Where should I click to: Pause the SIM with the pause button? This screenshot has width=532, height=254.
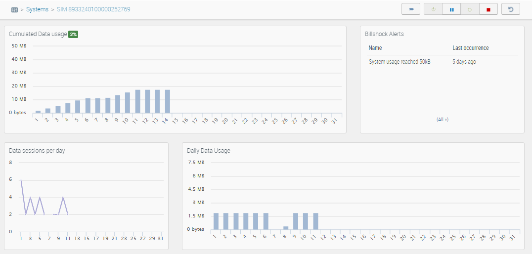click(451, 9)
